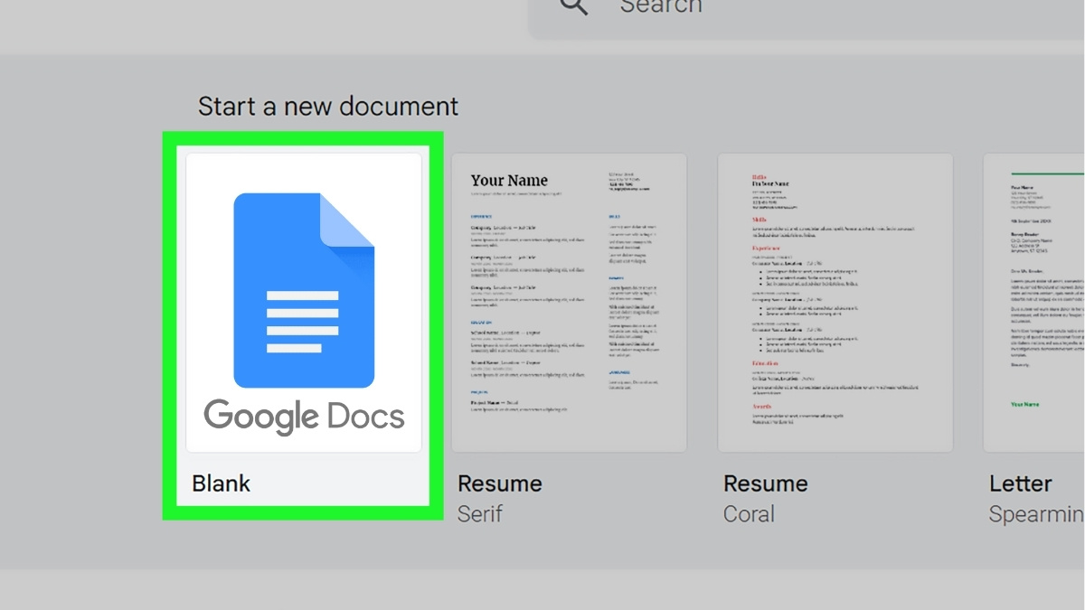Viewport: 1085px width, 610px height.
Task: Click the "Blank" label text
Action: [222, 483]
